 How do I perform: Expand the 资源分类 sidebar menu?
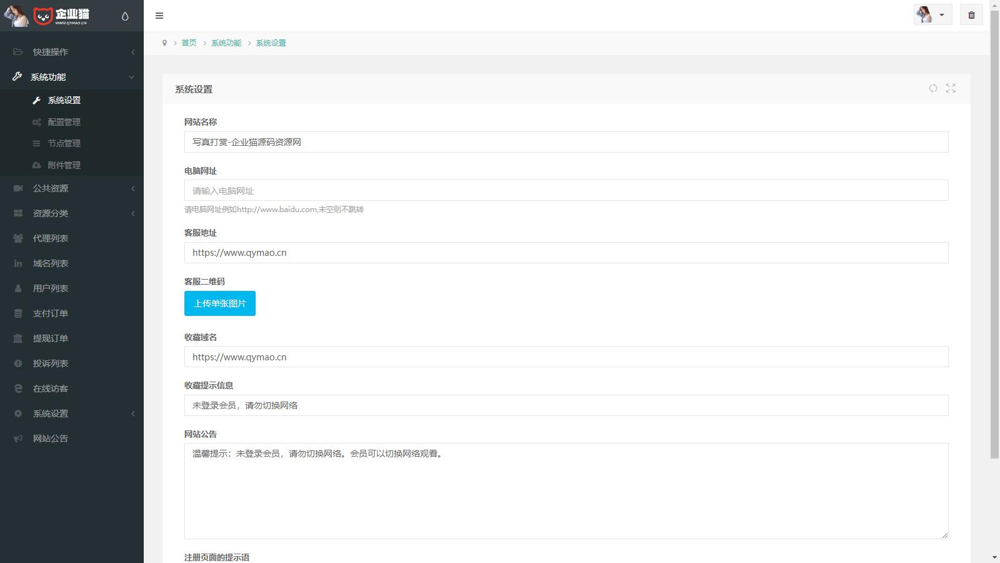[x=50, y=213]
